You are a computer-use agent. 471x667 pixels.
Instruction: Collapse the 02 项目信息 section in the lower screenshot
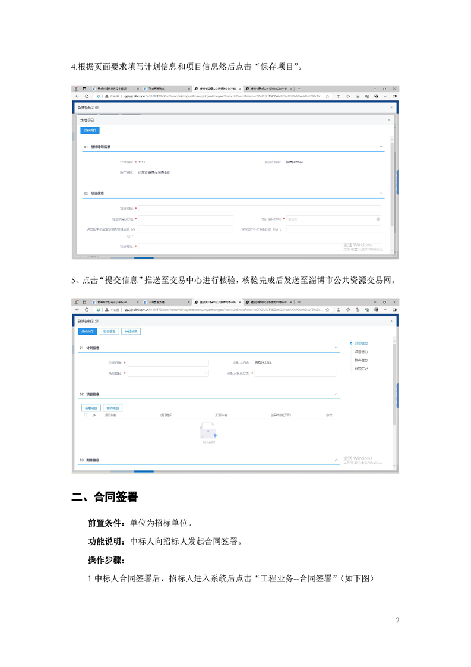coord(336,394)
